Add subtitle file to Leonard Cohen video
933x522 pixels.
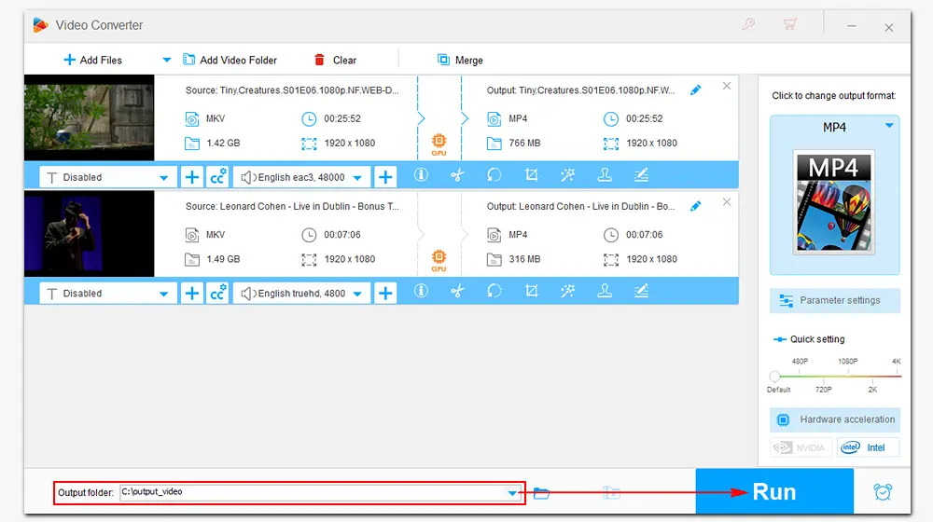pyautogui.click(x=191, y=293)
